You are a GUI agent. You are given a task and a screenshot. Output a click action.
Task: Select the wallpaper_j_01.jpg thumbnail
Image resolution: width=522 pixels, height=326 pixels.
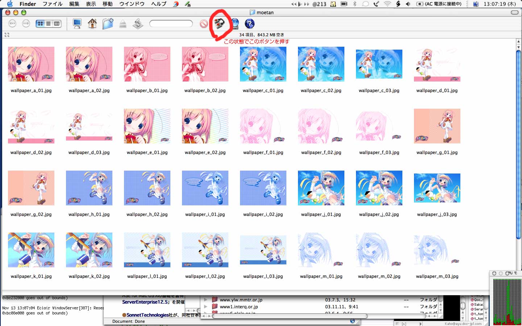321,188
